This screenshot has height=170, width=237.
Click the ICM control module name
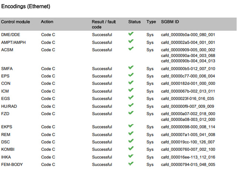point(5,91)
